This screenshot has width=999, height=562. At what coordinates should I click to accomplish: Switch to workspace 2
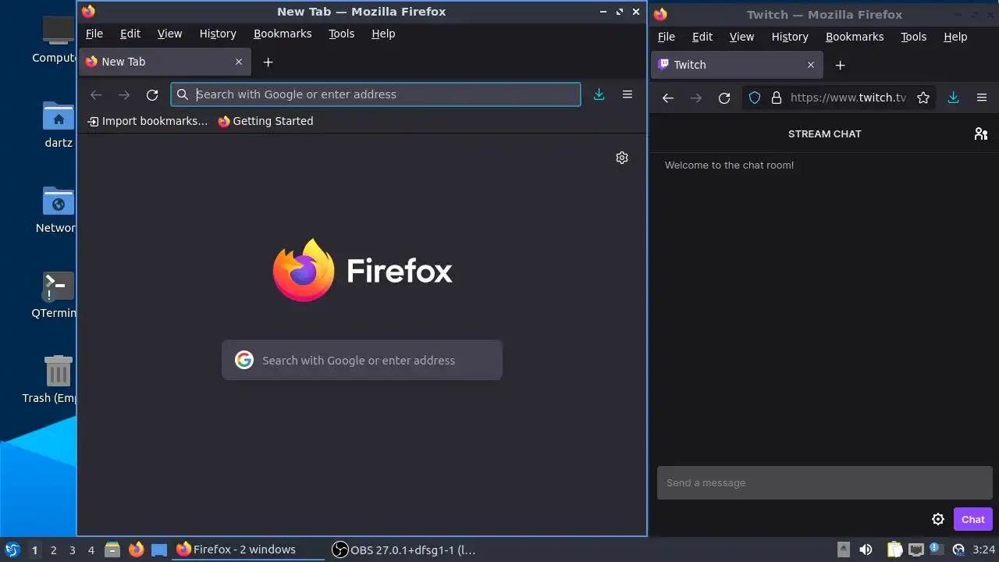pyautogui.click(x=53, y=550)
